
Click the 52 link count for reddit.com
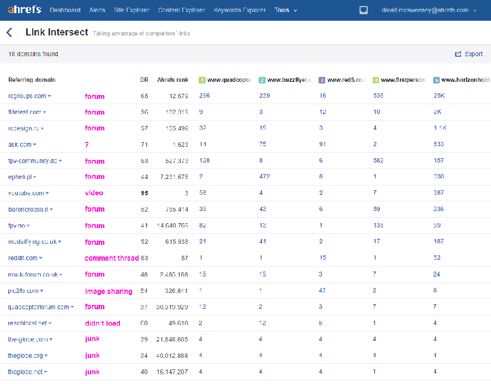pyautogui.click(x=437, y=257)
